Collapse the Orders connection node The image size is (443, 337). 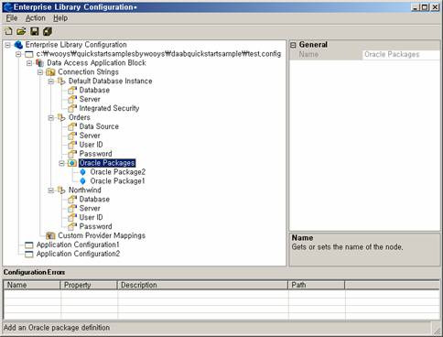pyautogui.click(x=51, y=117)
